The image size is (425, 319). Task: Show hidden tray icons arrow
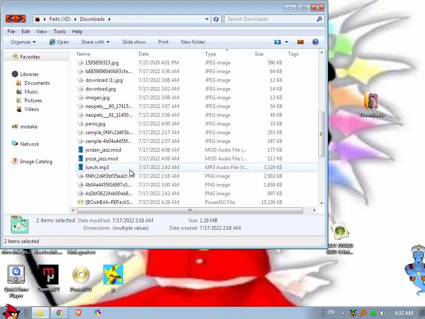coord(343,313)
